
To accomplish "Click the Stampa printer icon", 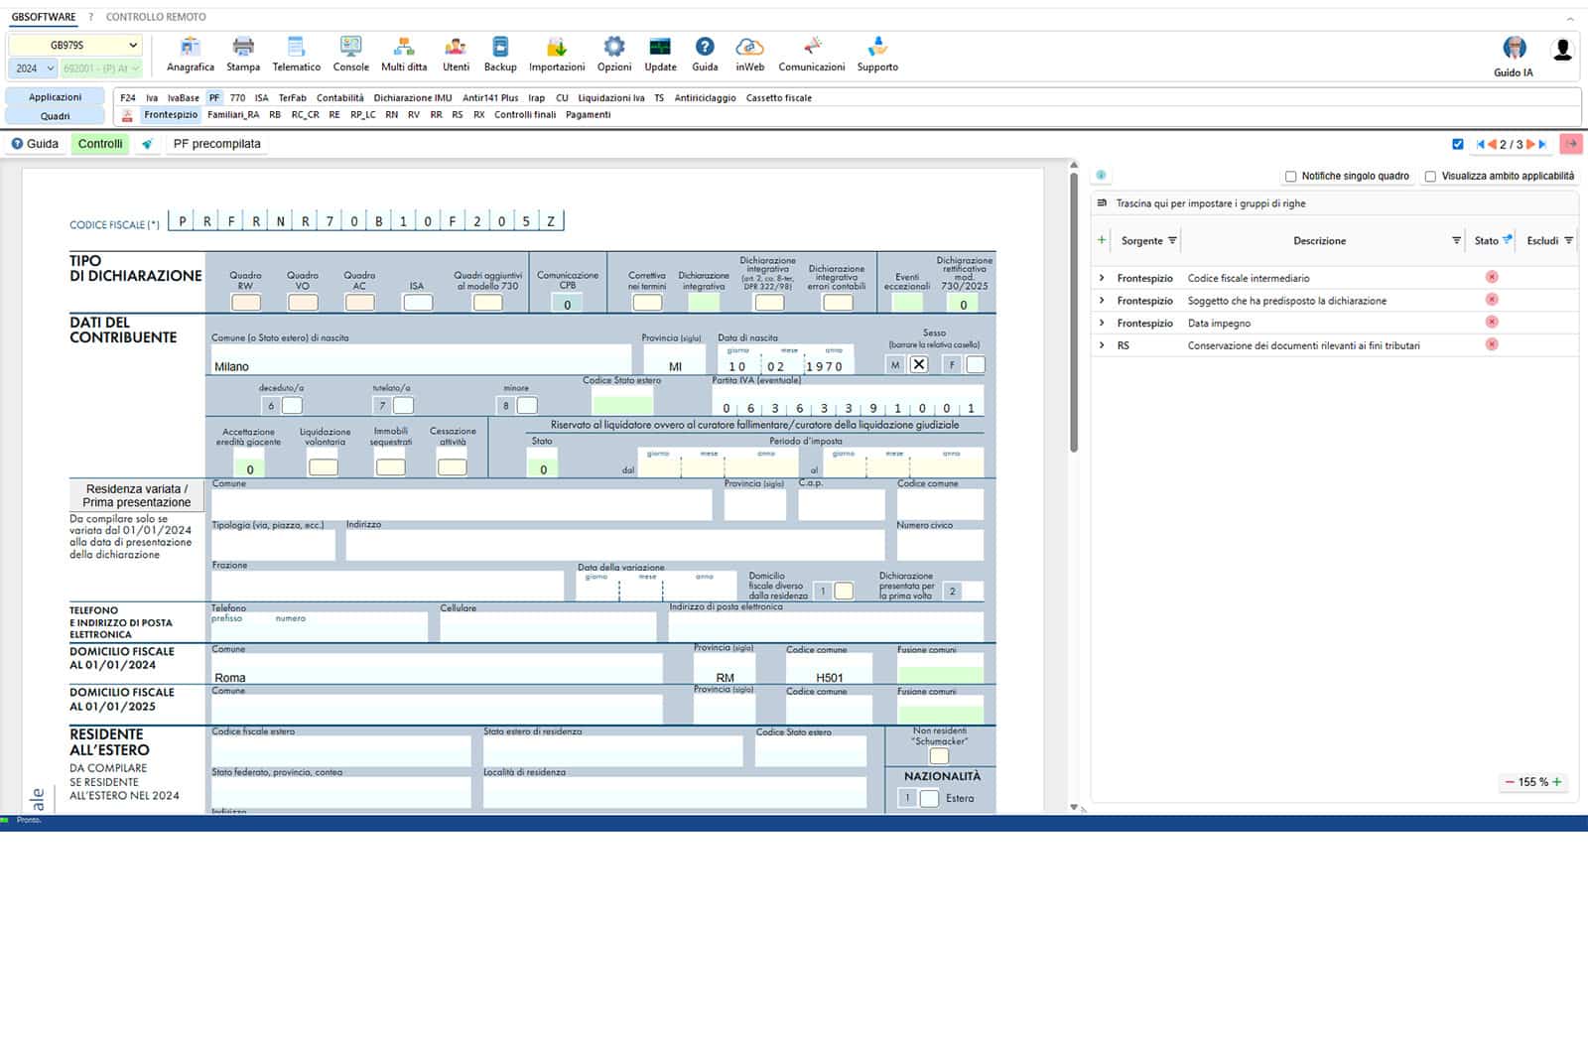I will pos(243,54).
